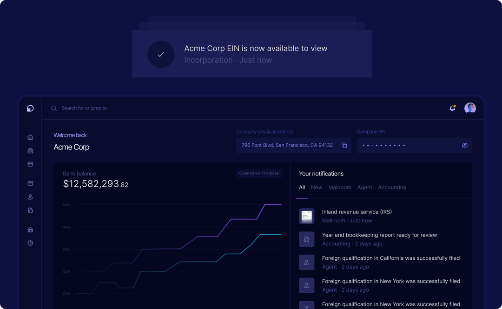The image size is (502, 309).
Task: Copy the company physical address
Action: coord(344,145)
